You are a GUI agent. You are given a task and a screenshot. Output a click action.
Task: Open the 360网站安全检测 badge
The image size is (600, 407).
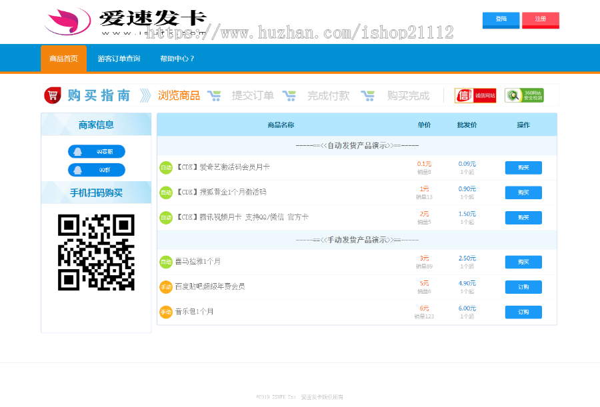pos(524,96)
